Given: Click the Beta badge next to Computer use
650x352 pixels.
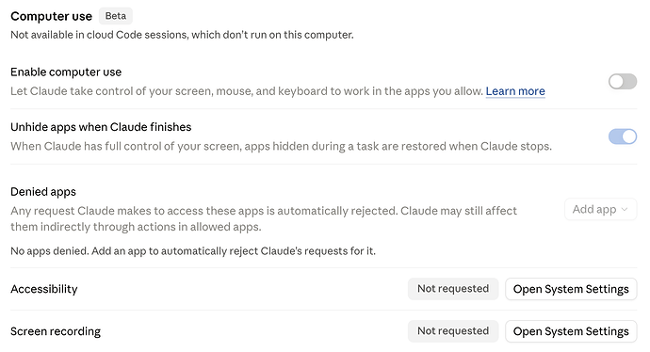Looking at the screenshot, I should (116, 16).
